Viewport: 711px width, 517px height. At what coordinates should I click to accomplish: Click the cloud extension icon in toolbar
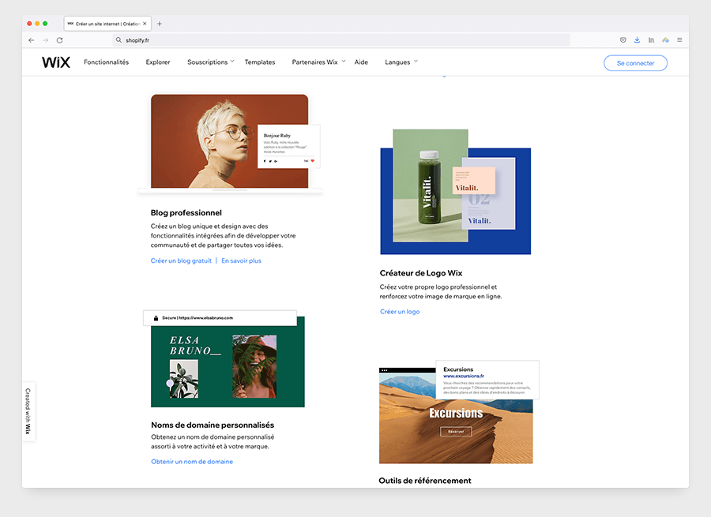point(665,40)
